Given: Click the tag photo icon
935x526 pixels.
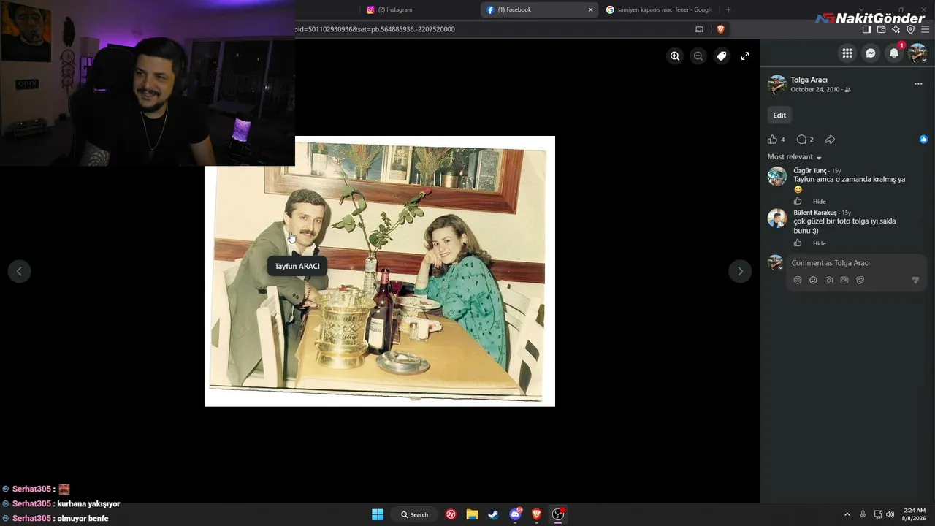Looking at the screenshot, I should [x=722, y=56].
